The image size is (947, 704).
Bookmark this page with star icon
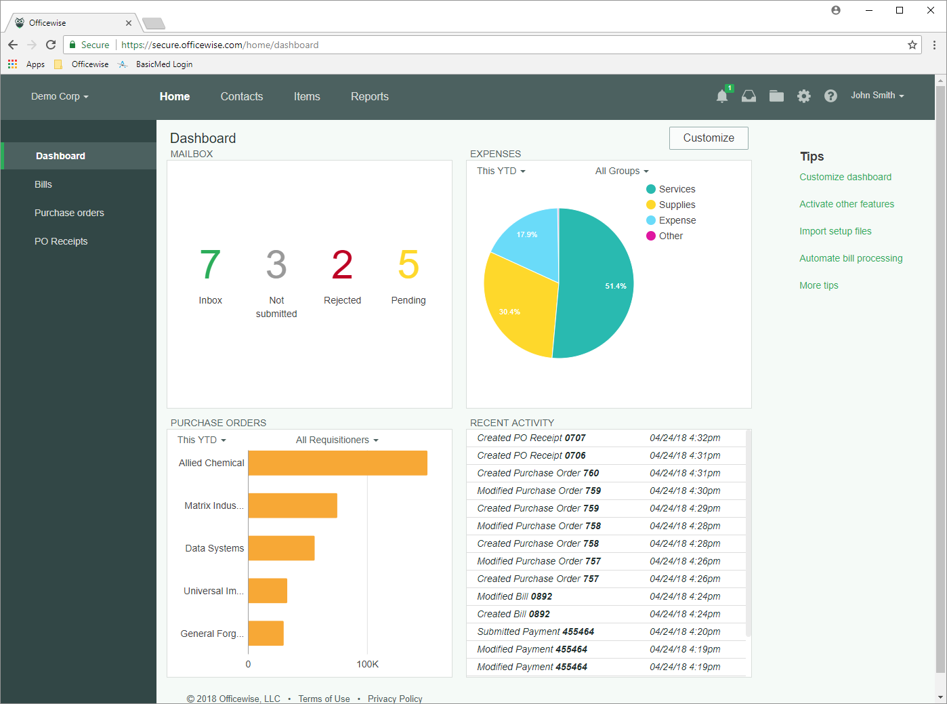912,45
